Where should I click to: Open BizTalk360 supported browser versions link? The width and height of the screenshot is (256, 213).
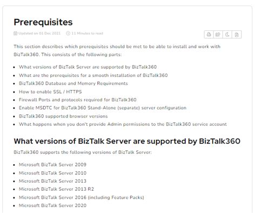63,116
